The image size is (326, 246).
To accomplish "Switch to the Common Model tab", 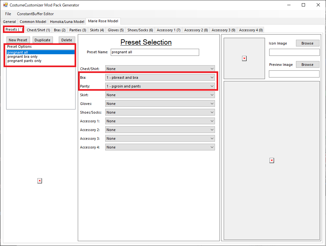I will [x=33, y=22].
